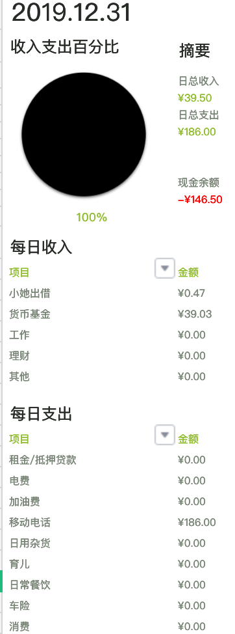Click the 小她出借 amount ¥0.47
The width and height of the screenshot is (235, 634).
(x=192, y=293)
